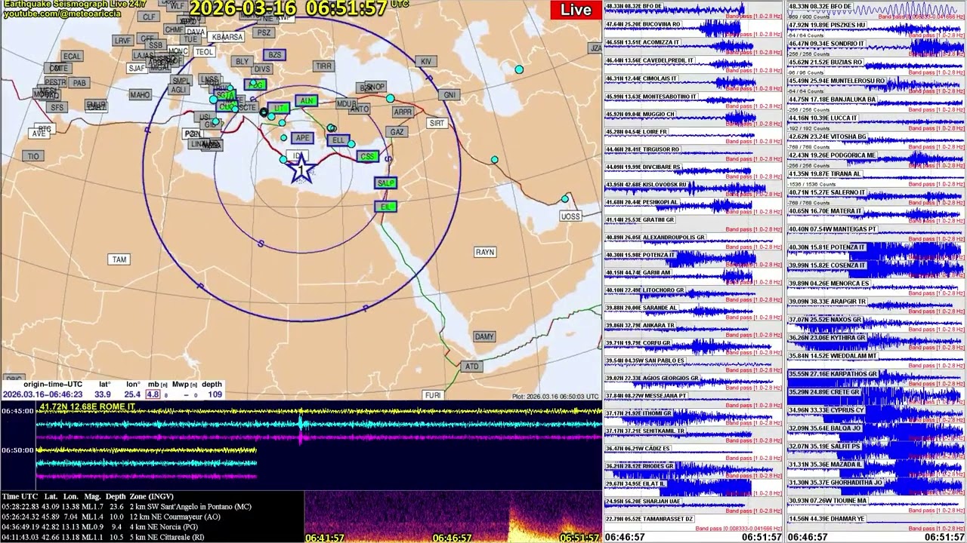The image size is (967, 543).
Task: Select the TEOL station marker on map
Action: point(204,52)
